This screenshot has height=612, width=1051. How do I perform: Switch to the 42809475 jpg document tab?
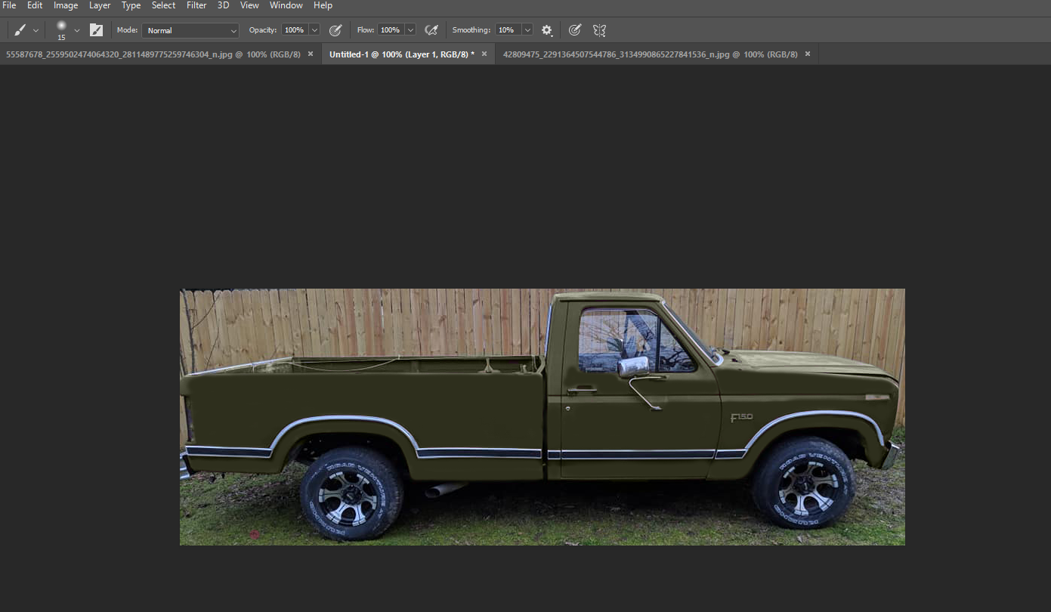pos(650,54)
